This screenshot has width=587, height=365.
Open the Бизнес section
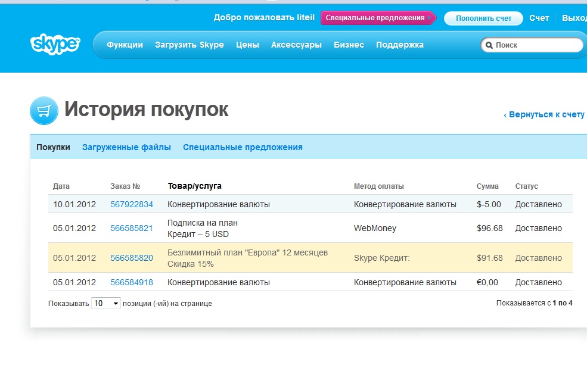click(349, 45)
